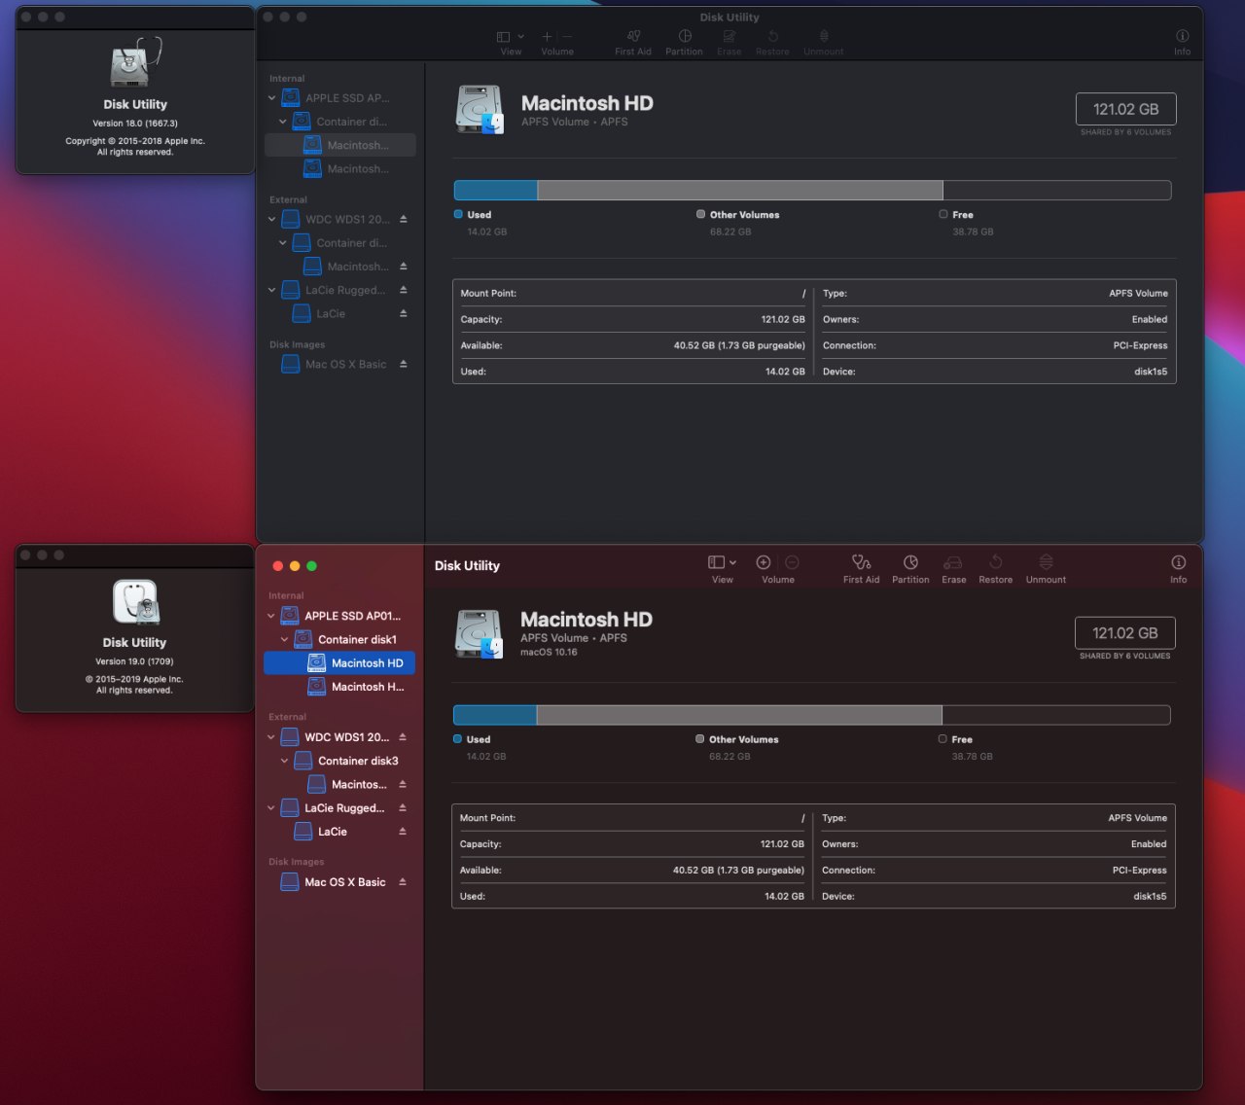Viewport: 1245px width, 1105px height.
Task: Eject Macintos... external volume in lower sidebar
Action: coord(403,784)
